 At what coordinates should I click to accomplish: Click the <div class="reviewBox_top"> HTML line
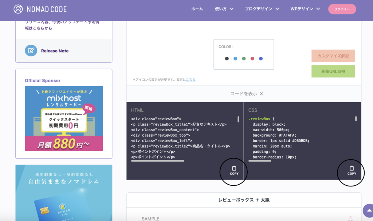(161, 135)
